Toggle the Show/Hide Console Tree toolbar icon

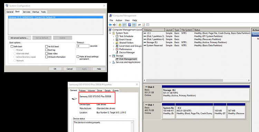[124, 25]
